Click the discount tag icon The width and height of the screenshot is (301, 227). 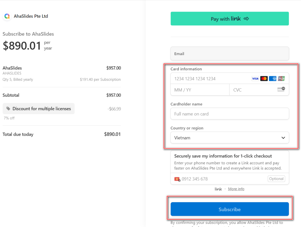coord(8,109)
